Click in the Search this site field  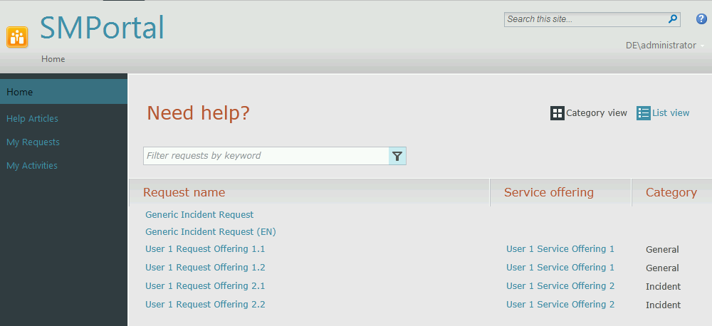click(x=584, y=19)
